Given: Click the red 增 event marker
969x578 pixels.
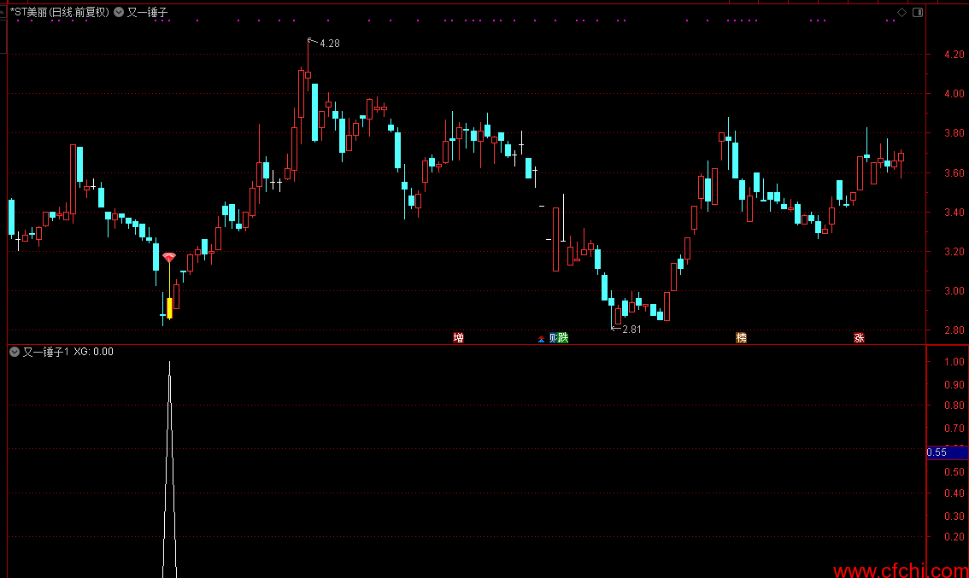Looking at the screenshot, I should (x=459, y=338).
